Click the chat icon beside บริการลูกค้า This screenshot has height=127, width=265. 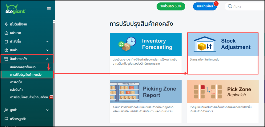6,119
